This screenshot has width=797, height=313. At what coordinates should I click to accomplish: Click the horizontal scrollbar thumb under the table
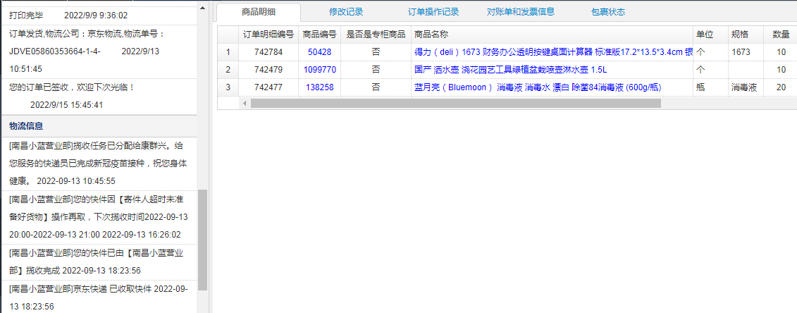click(x=455, y=103)
